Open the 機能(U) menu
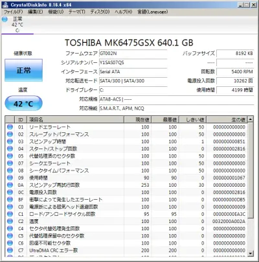The image size is (259, 262). coord(56,12)
